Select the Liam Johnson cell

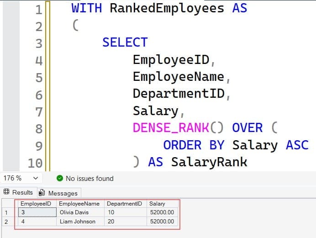(80, 222)
